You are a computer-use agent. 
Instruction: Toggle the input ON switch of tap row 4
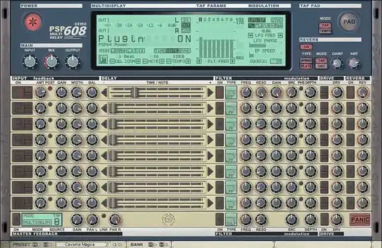pyautogui.click(x=22, y=140)
